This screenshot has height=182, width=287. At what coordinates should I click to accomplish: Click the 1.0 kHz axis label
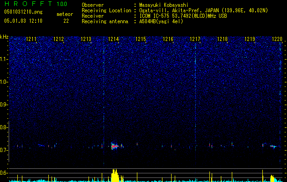(4, 82)
